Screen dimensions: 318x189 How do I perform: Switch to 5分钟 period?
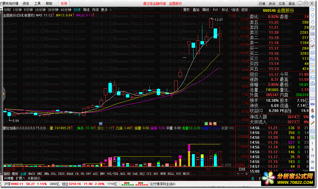tap(28, 10)
